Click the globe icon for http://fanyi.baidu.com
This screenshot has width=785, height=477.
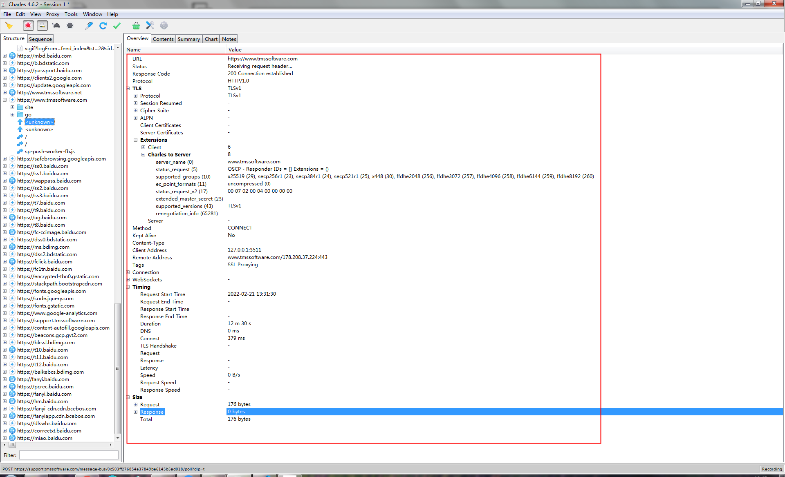12,379
